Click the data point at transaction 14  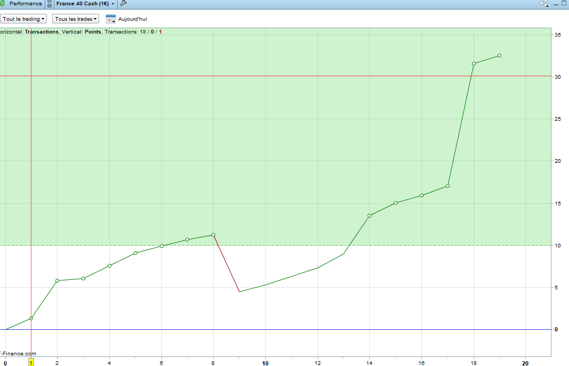(x=369, y=216)
